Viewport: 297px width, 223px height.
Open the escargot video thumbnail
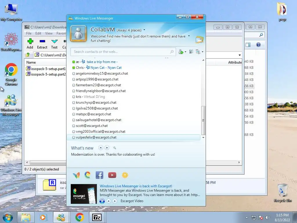pyautogui.click(x=84, y=194)
